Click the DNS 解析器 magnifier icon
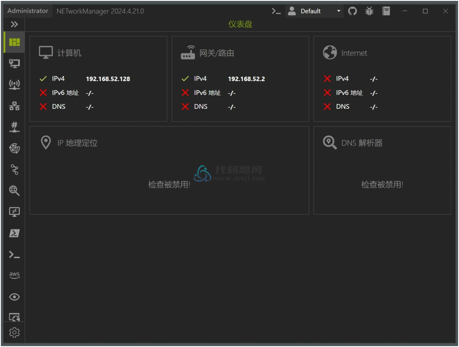This screenshot has width=459, height=347. click(x=330, y=143)
